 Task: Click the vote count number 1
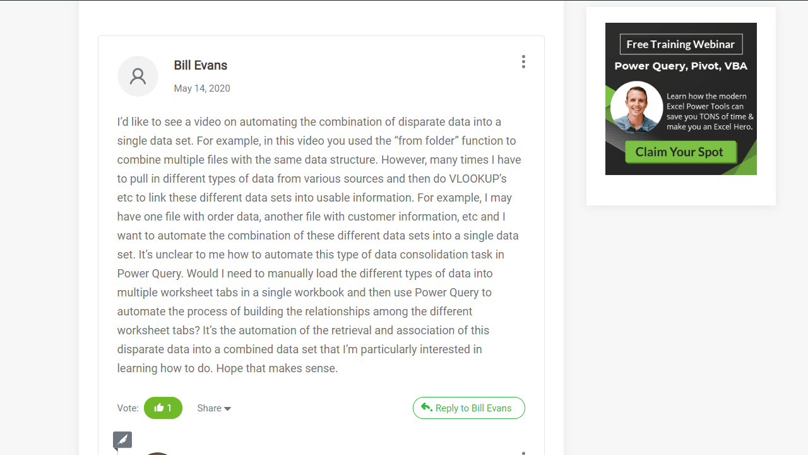tap(169, 408)
